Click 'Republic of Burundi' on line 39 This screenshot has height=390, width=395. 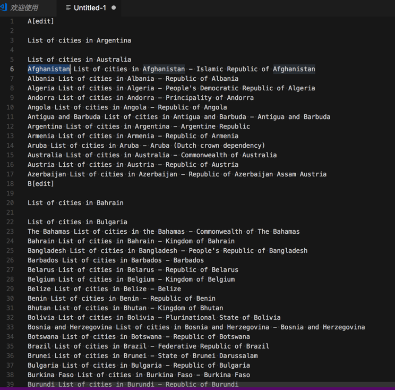coord(202,385)
